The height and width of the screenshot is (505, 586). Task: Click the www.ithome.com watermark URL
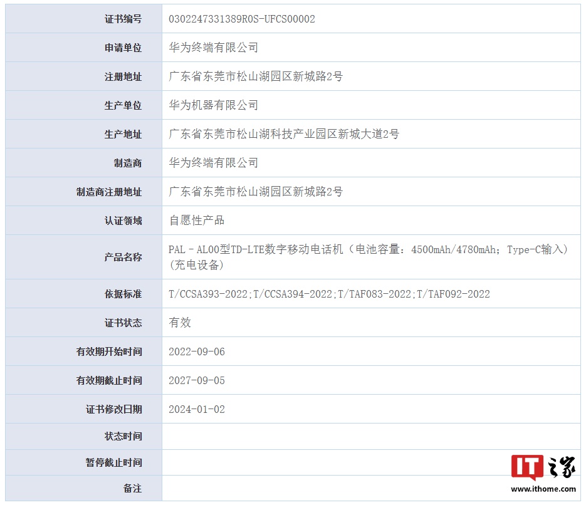543,489
